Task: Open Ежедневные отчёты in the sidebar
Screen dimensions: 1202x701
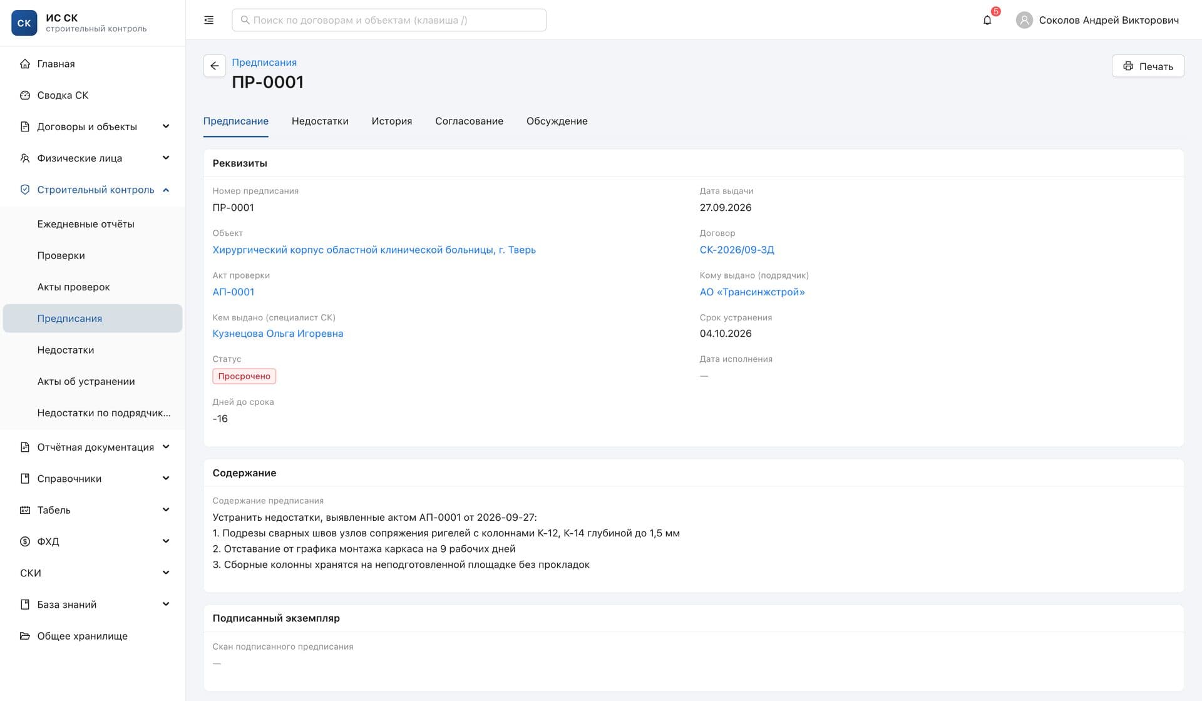Action: (93, 224)
